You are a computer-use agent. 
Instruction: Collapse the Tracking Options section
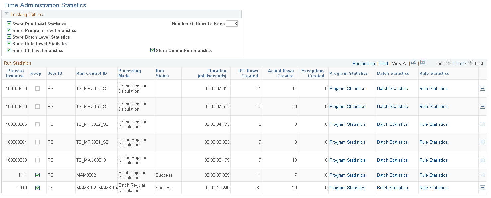(x=6, y=14)
